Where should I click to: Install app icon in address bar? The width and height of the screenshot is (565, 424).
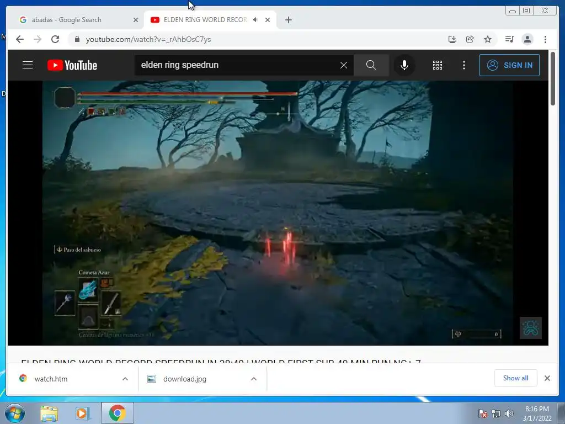452,39
